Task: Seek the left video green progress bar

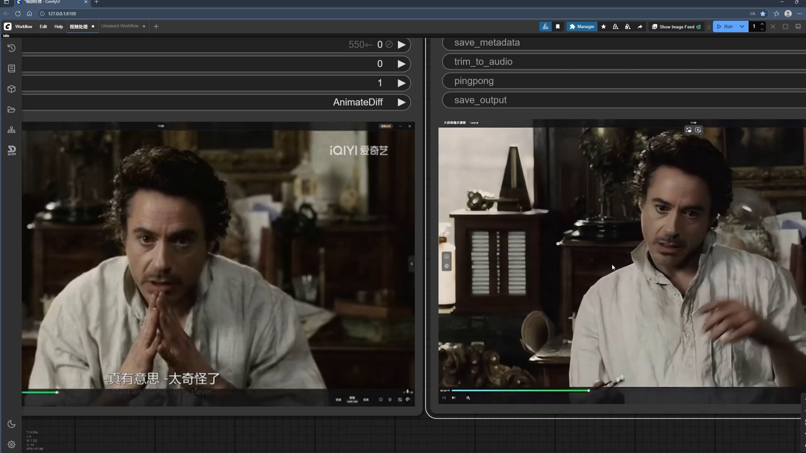Action: [x=40, y=392]
